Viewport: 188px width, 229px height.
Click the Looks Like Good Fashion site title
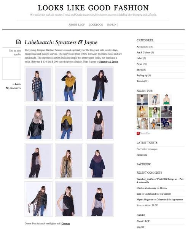pos(93,8)
